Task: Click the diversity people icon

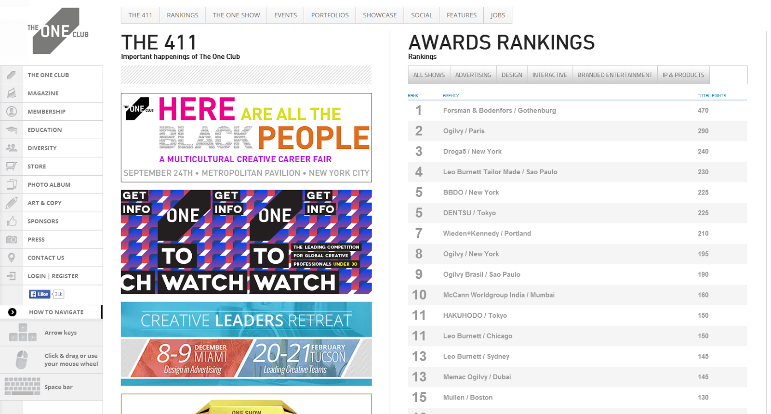Action: [12, 148]
